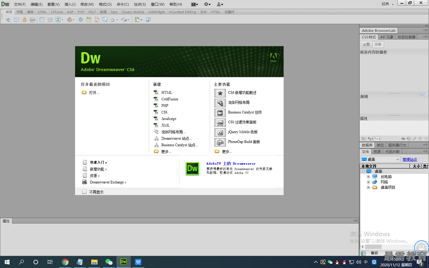Open the 站点(S) menu
Screen dimensions: 429x268
pos(140,4)
